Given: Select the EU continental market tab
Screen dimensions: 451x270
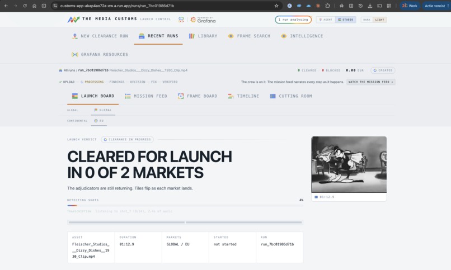Looking at the screenshot, I should tap(98, 121).
